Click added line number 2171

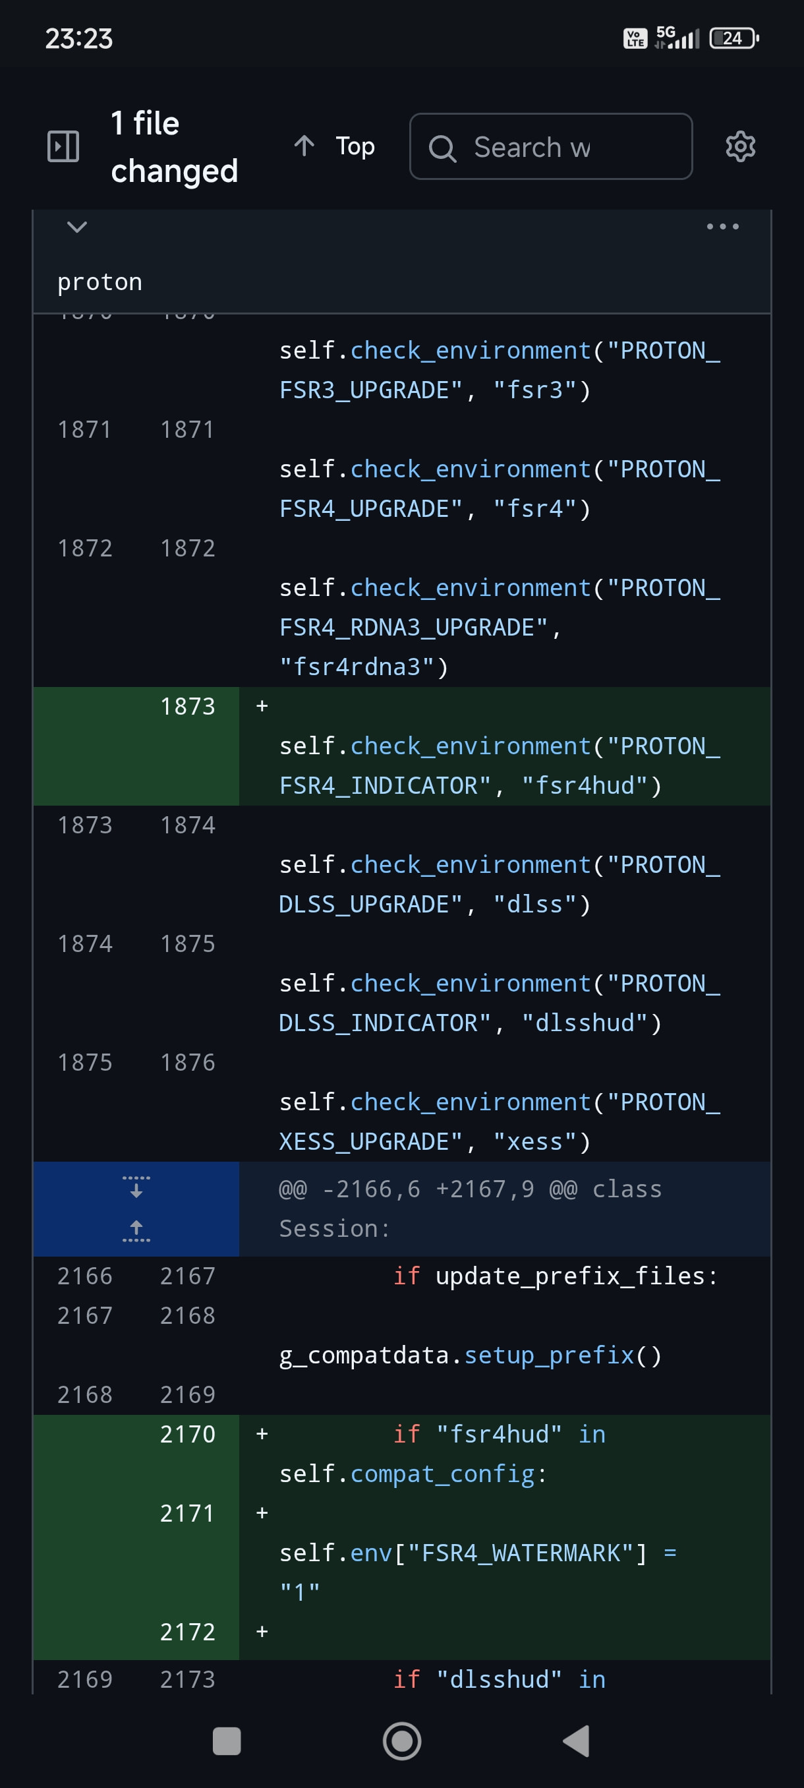[187, 1513]
